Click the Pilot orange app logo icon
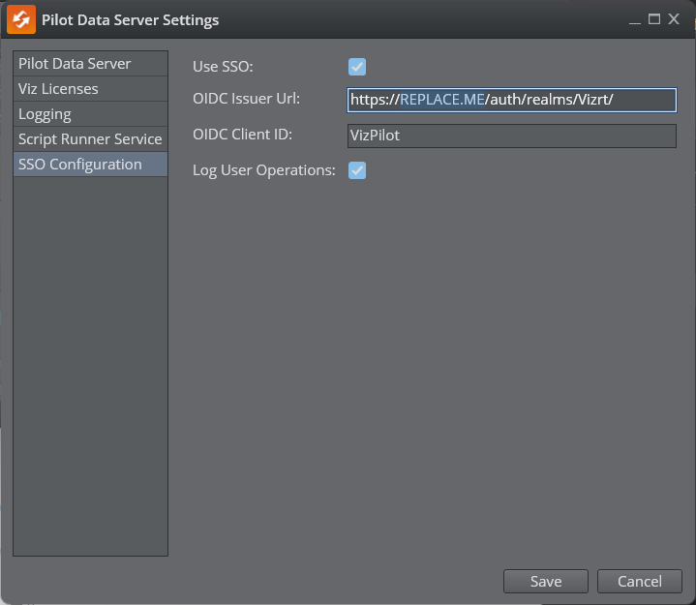Viewport: 696px width, 605px height. click(x=21, y=19)
